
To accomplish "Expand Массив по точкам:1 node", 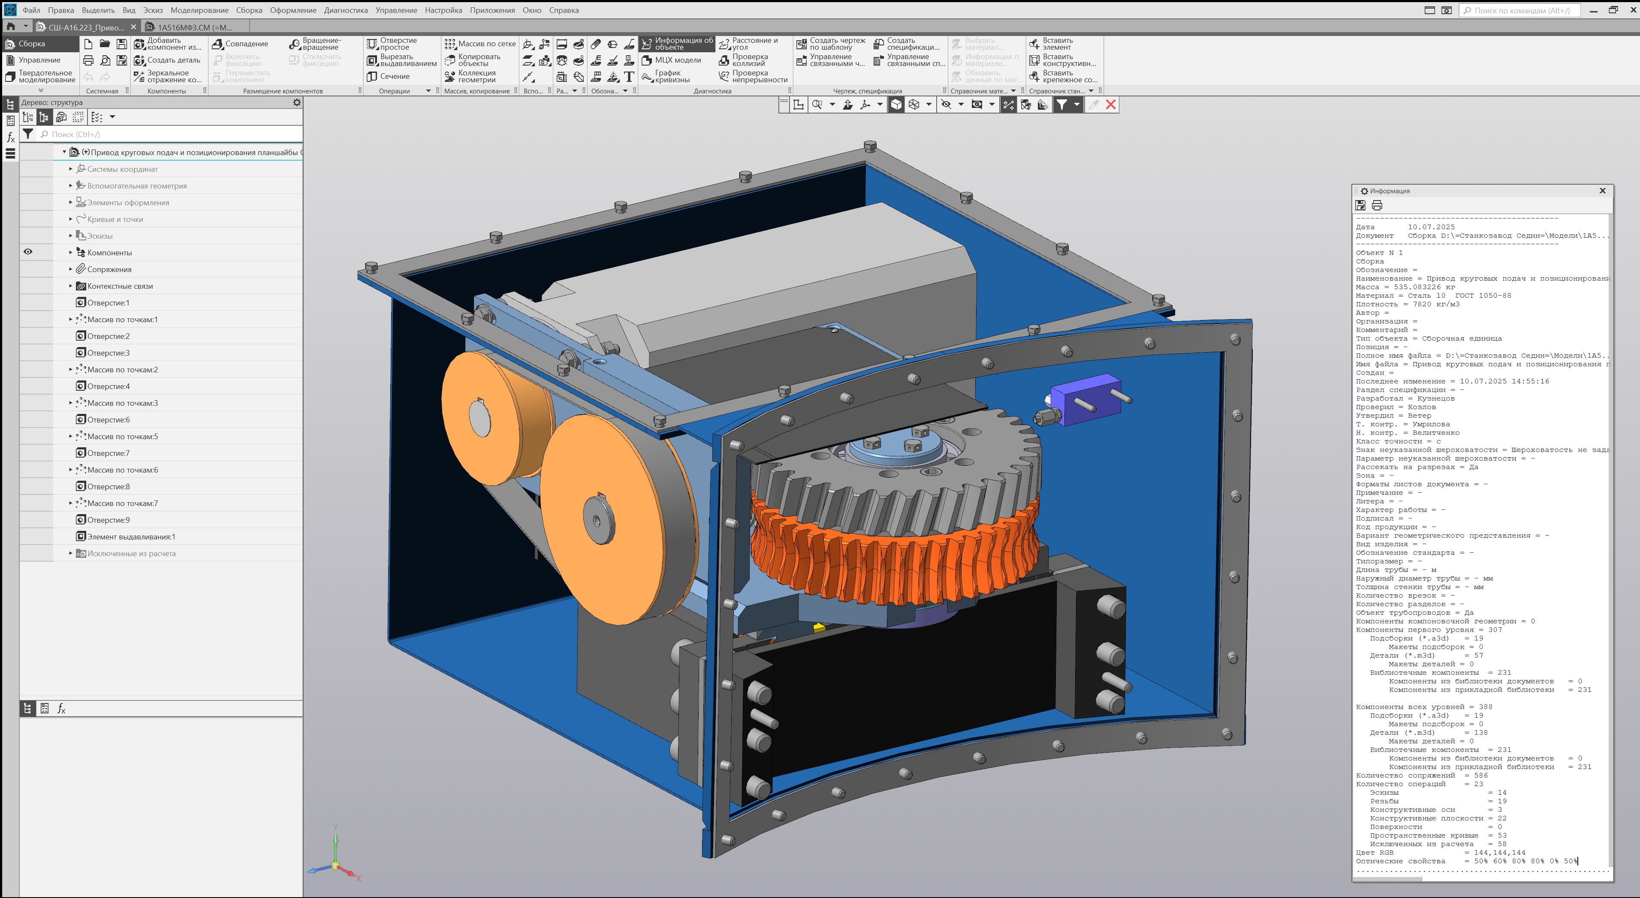I will [71, 319].
